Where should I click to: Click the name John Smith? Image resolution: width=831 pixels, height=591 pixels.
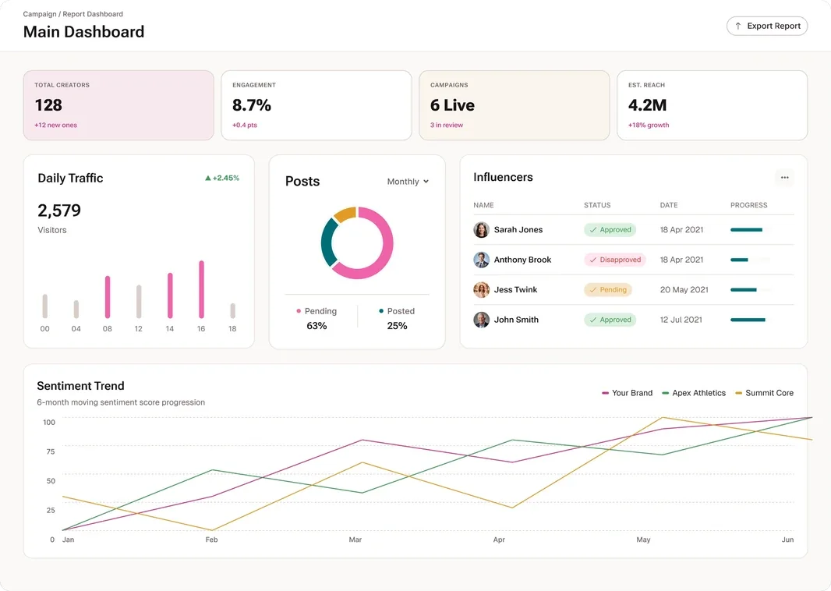[516, 320]
